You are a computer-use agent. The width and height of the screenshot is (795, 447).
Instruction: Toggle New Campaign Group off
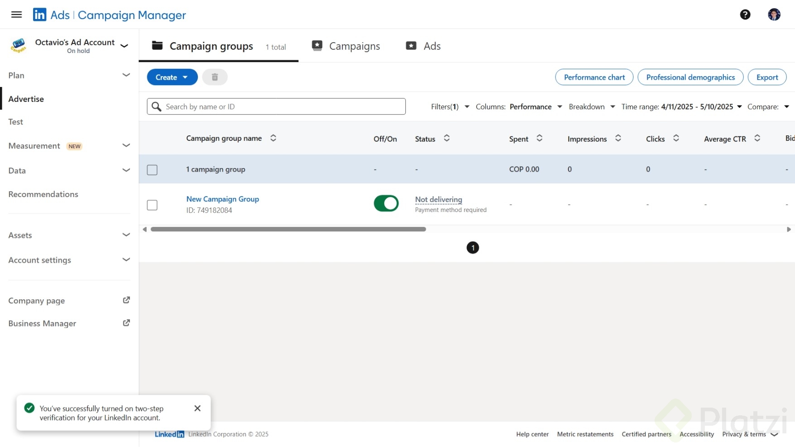click(386, 203)
